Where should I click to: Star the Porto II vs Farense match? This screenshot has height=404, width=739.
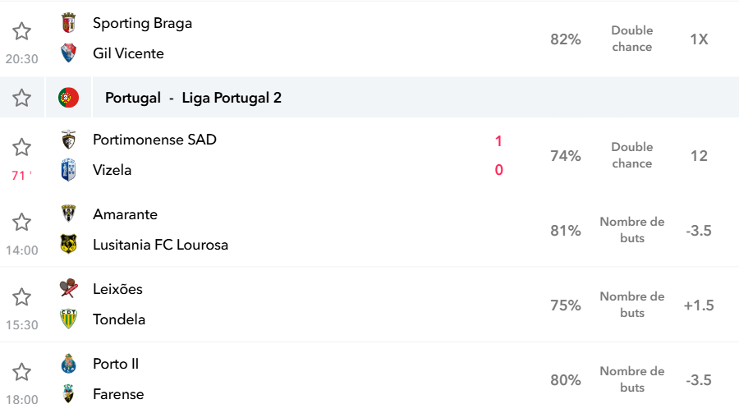pos(21,372)
